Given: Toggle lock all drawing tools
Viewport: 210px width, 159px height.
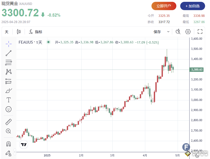Looking at the screenshot, I should 8,153.
